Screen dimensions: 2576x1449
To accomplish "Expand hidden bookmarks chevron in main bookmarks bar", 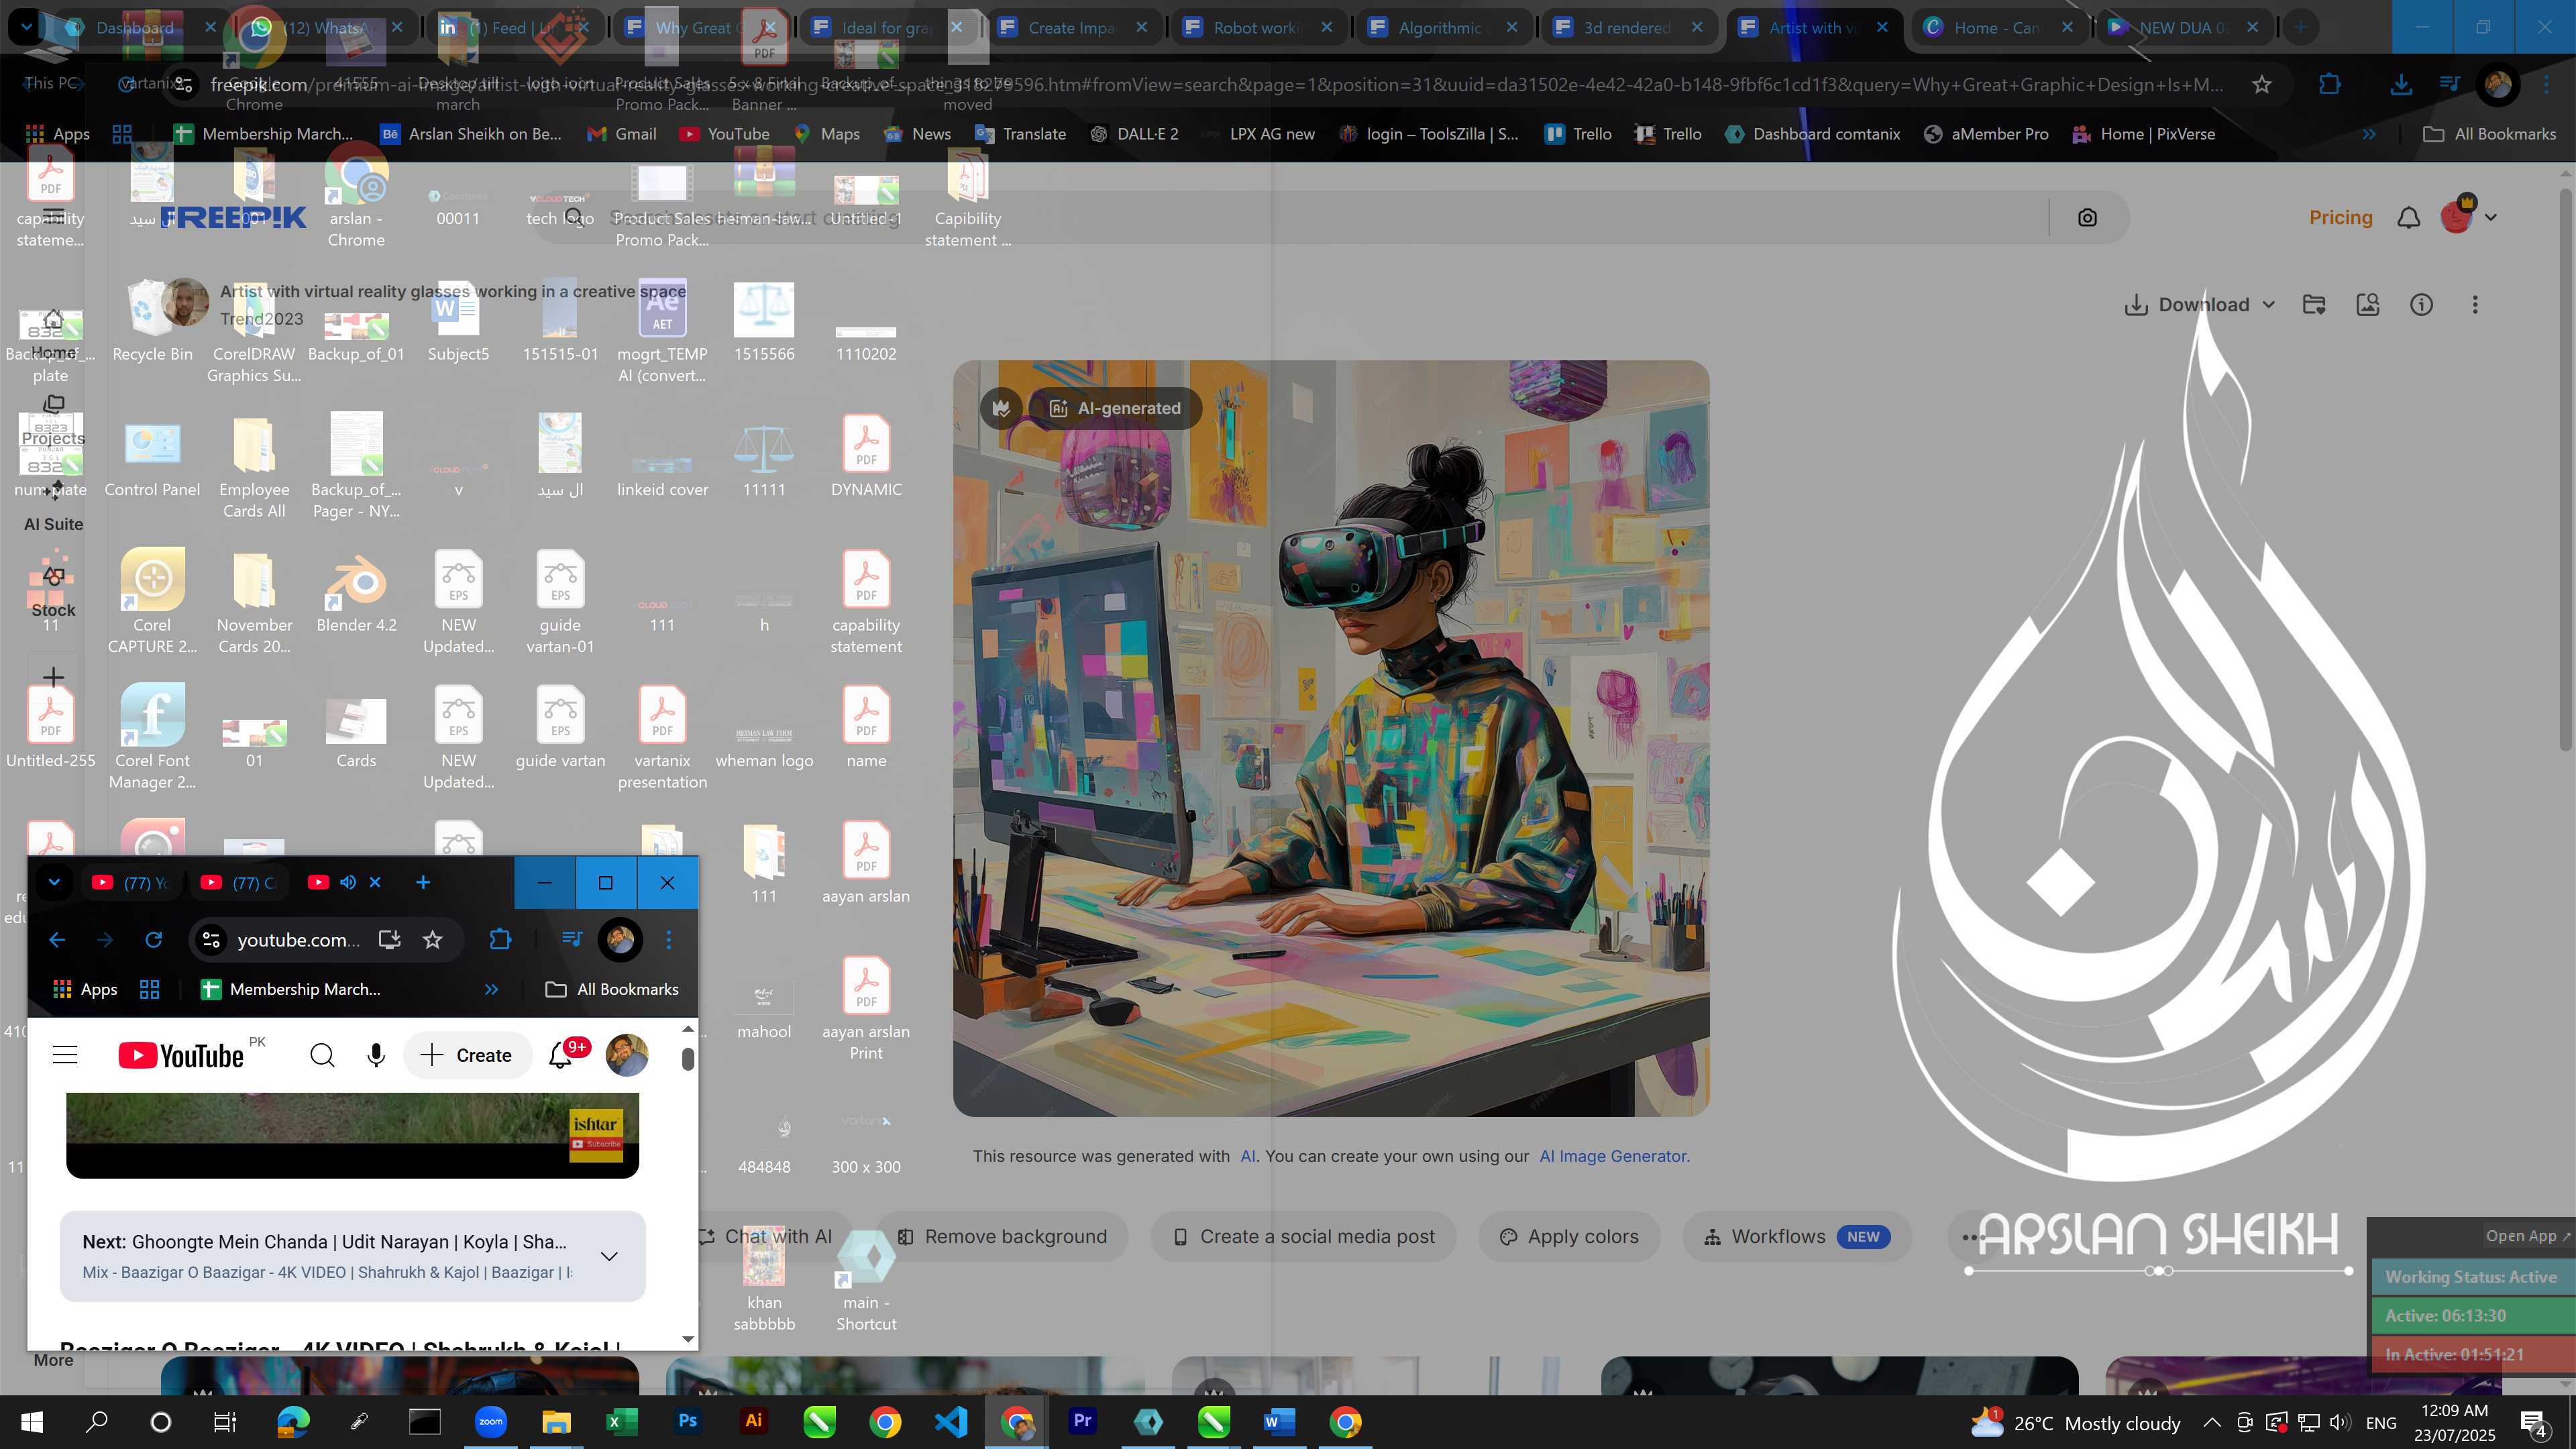I will (2369, 134).
